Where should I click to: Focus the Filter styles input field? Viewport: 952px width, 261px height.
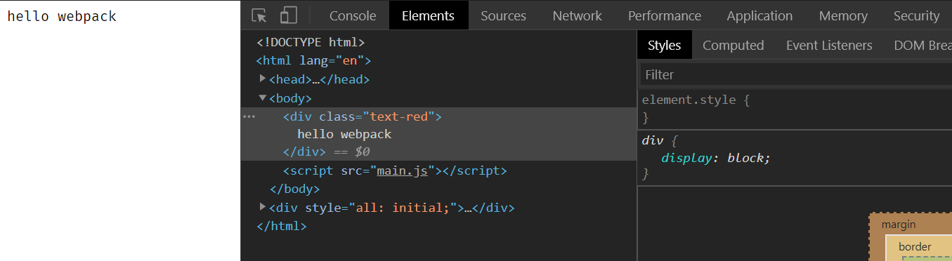point(796,74)
